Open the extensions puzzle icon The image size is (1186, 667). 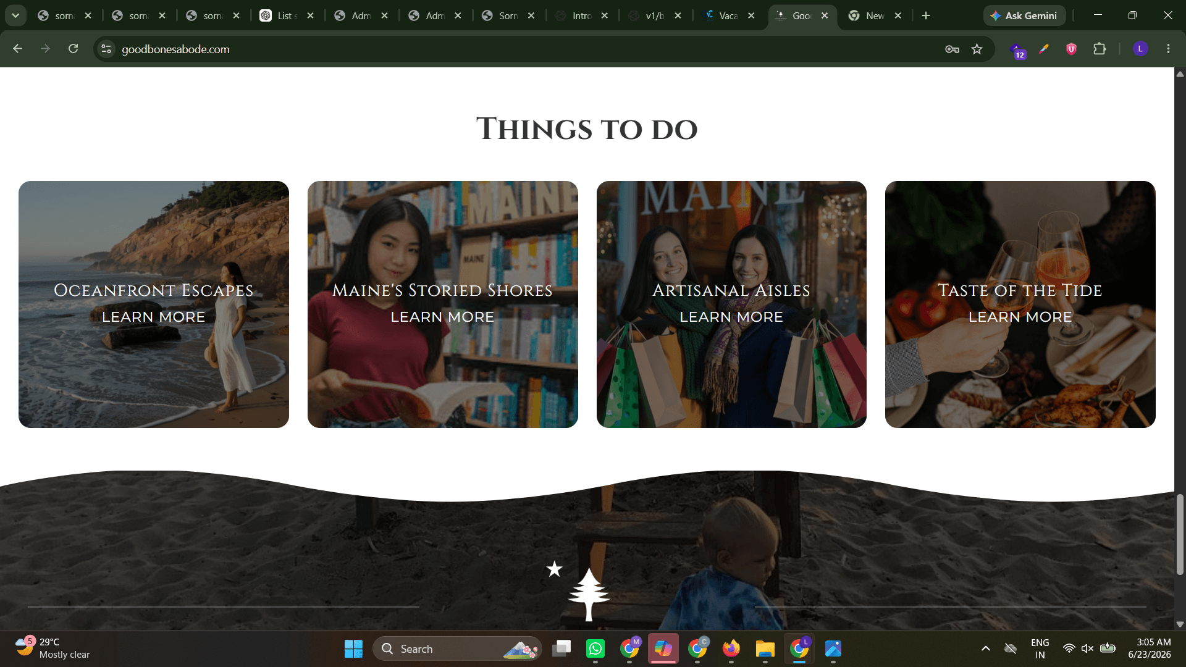click(1100, 49)
